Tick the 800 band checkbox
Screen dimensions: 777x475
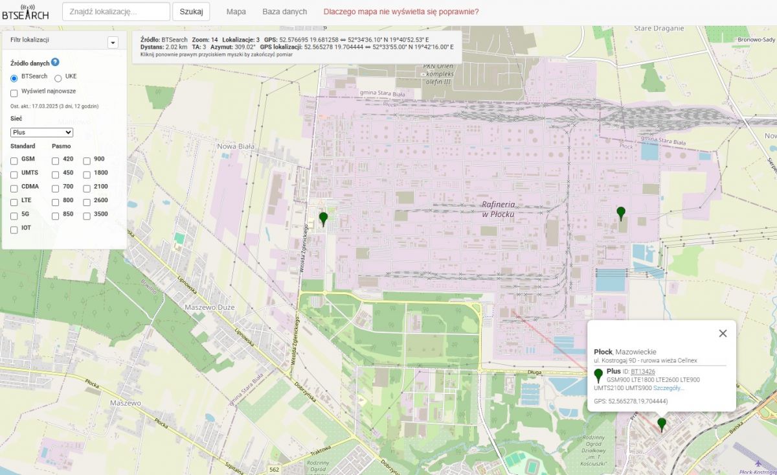point(56,202)
